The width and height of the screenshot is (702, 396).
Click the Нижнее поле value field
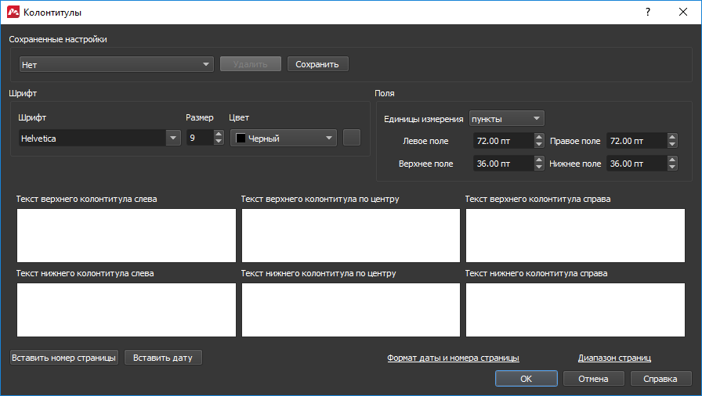tap(637, 164)
